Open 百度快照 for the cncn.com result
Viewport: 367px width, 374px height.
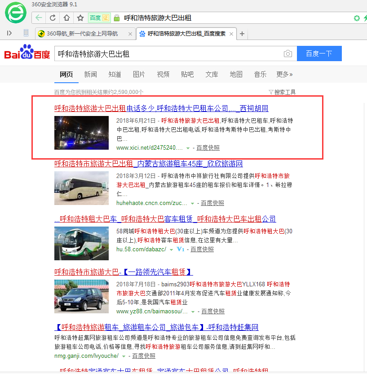[212, 203]
